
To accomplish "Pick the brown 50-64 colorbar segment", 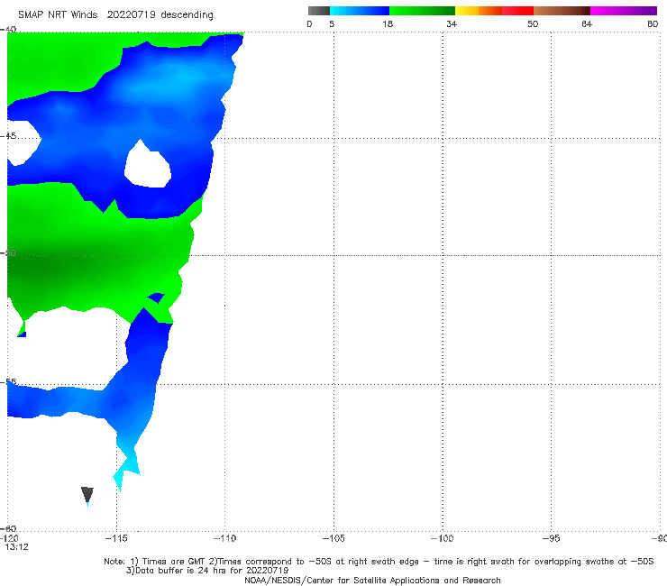I will click(x=562, y=11).
